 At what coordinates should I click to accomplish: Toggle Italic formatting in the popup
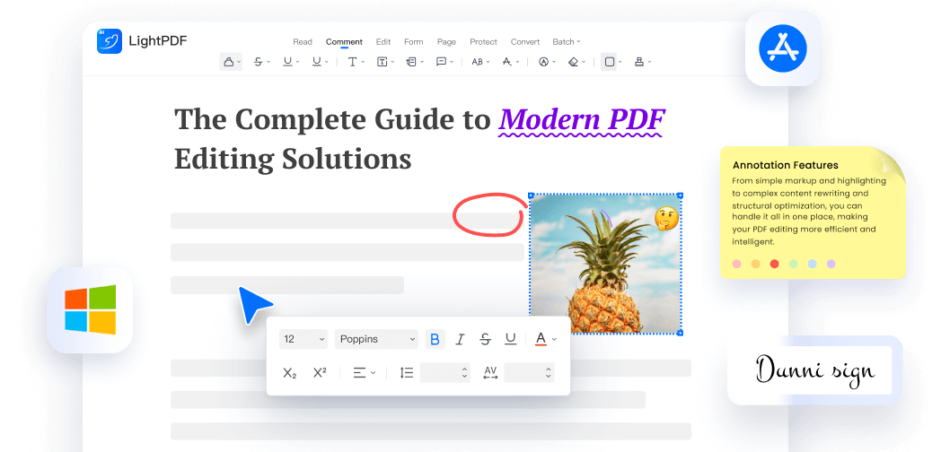coord(460,339)
